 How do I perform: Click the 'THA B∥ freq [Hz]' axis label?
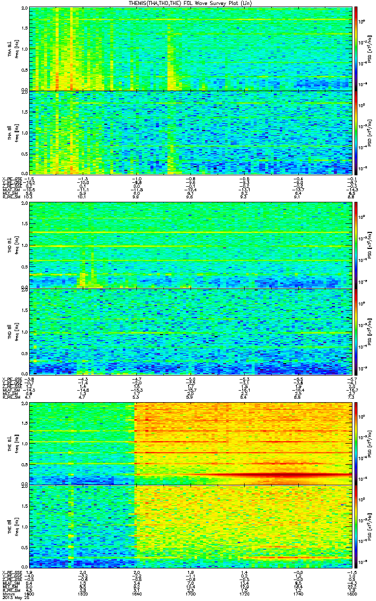click(14, 132)
